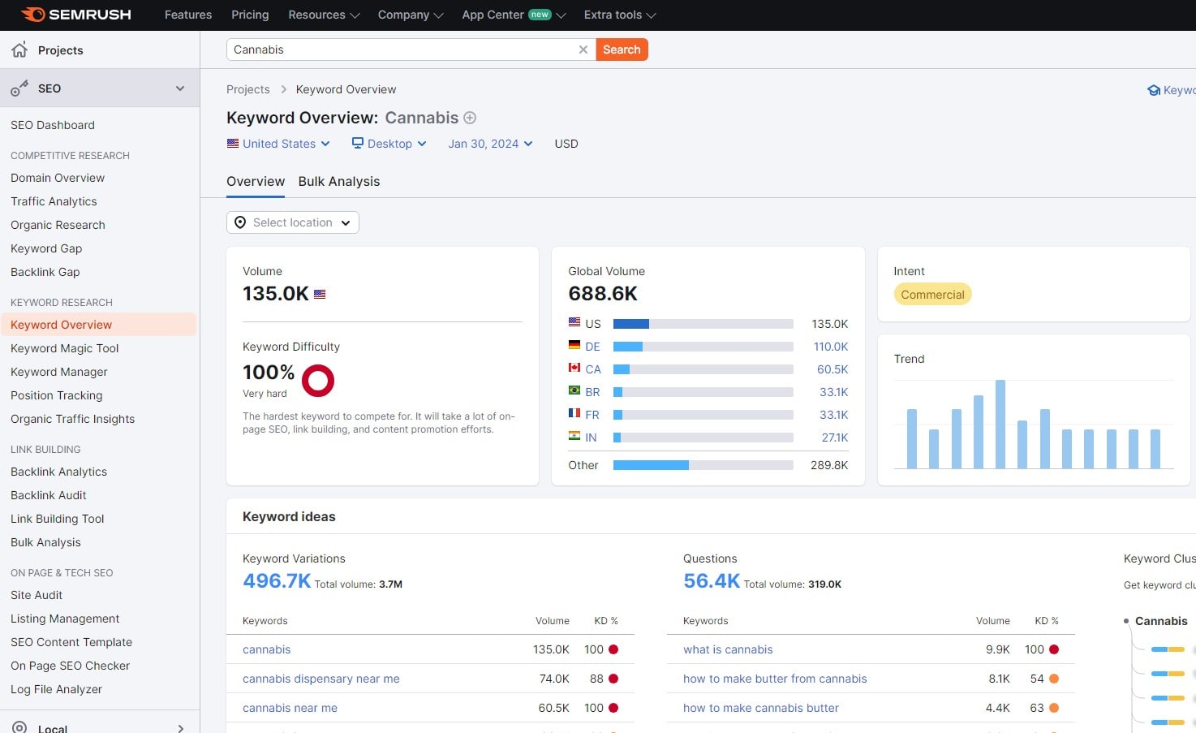1196x733 pixels.
Task: Open Organic Traffic Insights in sidebar
Action: 73,419
